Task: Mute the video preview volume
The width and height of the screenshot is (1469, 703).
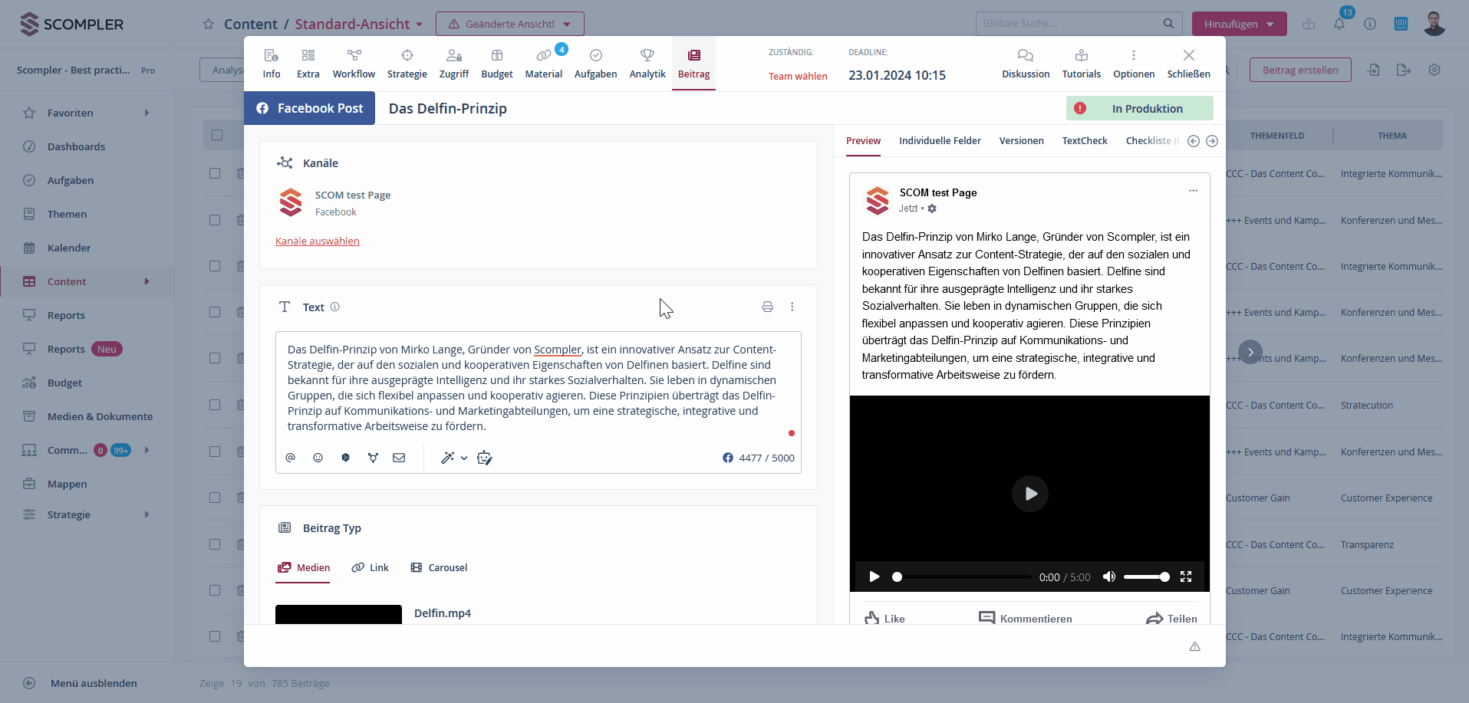Action: click(x=1108, y=577)
